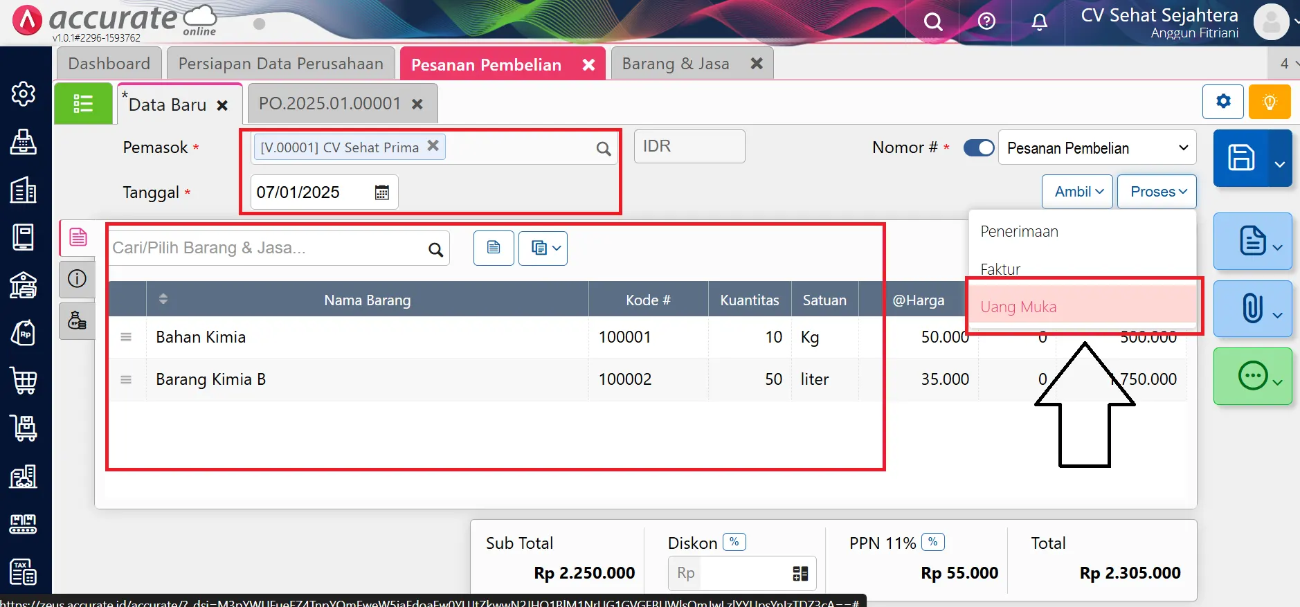
Task: Open purchase shopping cart module in sidebar
Action: tap(24, 381)
